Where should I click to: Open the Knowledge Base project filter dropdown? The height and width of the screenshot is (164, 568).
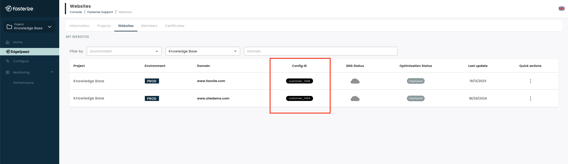click(203, 51)
